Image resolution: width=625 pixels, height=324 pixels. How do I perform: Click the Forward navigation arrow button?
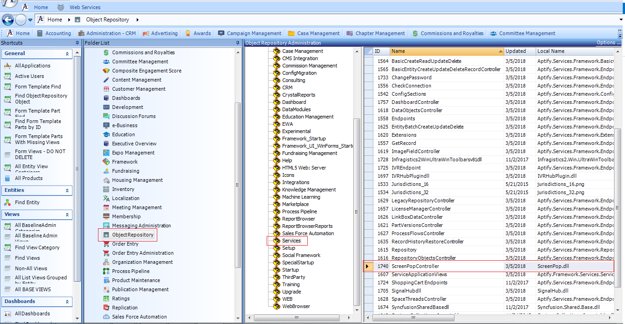[x=21, y=20]
